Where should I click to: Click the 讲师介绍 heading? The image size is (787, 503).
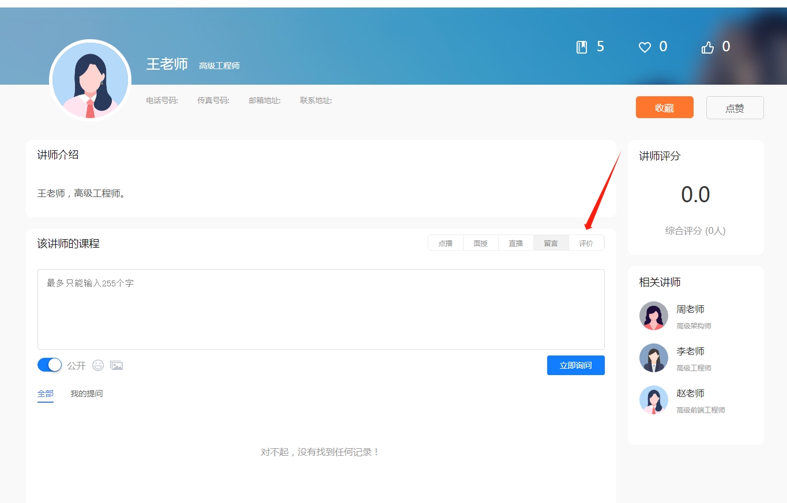tap(58, 154)
